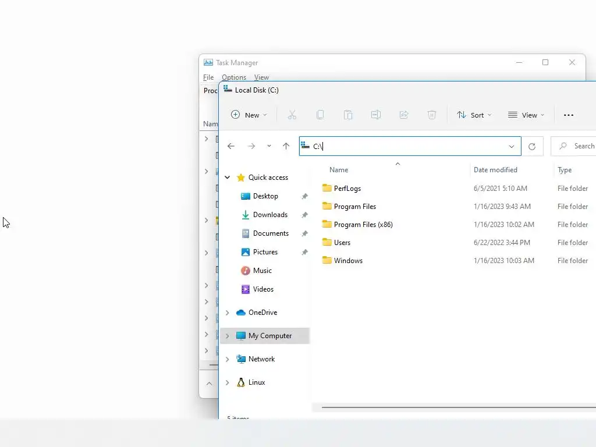596x447 pixels.
Task: Click the drive icon in address bar
Action: 305,145
